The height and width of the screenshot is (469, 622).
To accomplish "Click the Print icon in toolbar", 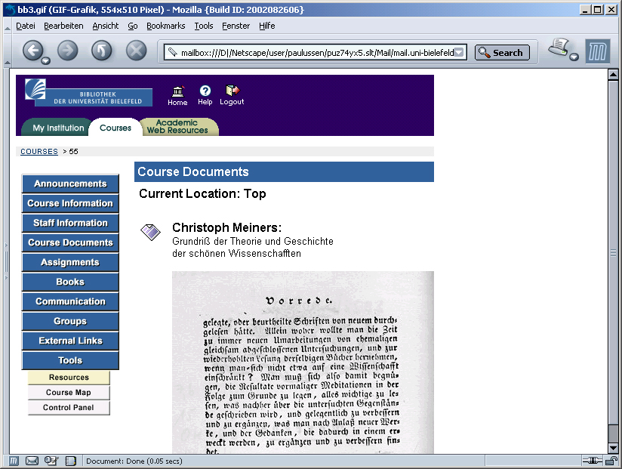I will point(558,48).
